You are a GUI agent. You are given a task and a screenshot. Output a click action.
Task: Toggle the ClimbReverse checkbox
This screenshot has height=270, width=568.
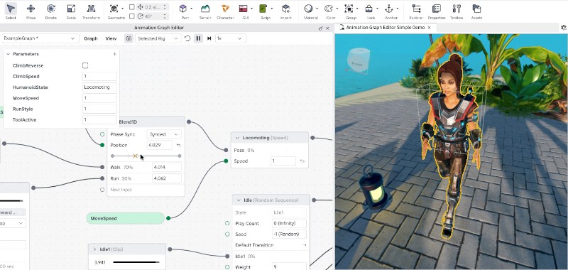click(x=85, y=65)
